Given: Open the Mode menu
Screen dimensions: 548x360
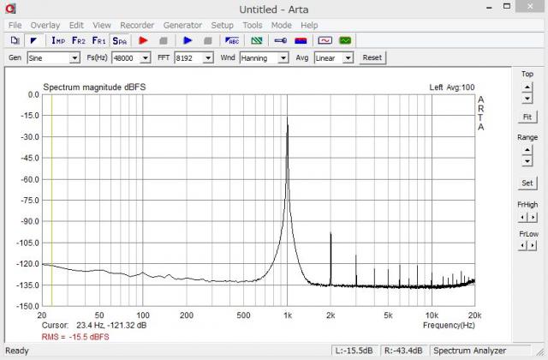Looking at the screenshot, I should tap(282, 25).
